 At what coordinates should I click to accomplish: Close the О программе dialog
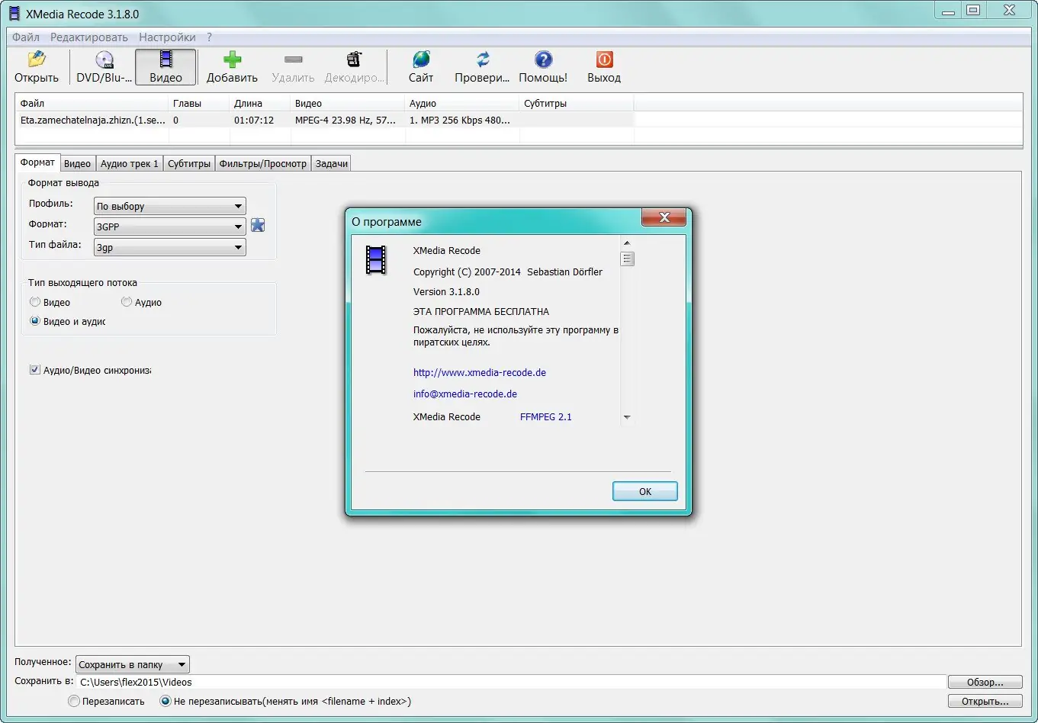[664, 217]
